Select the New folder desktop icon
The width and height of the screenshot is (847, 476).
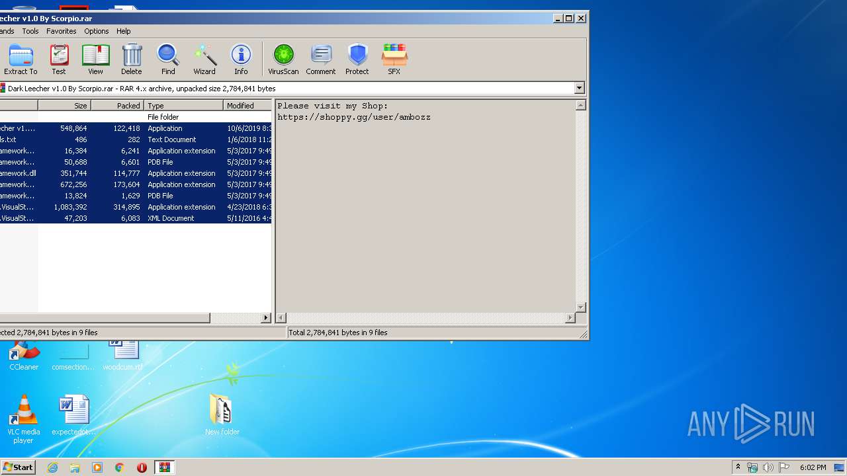click(x=222, y=415)
